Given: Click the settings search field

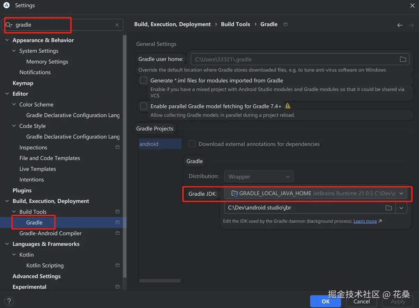Looking at the screenshot, I should click(x=63, y=25).
